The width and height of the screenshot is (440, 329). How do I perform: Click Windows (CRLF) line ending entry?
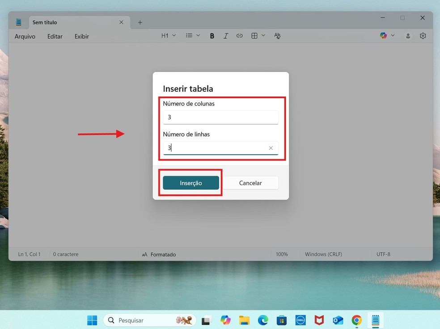pos(323,254)
